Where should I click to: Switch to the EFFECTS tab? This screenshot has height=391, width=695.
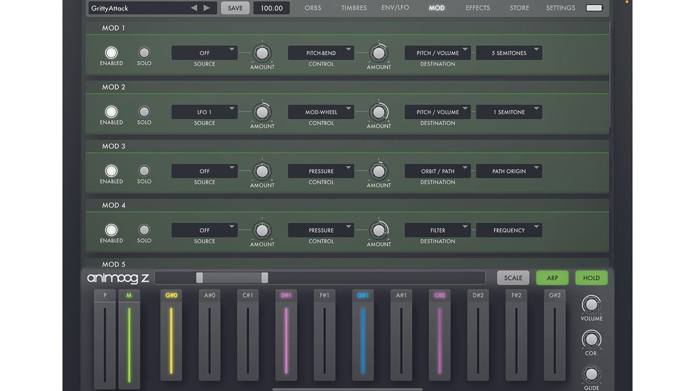pyautogui.click(x=477, y=8)
